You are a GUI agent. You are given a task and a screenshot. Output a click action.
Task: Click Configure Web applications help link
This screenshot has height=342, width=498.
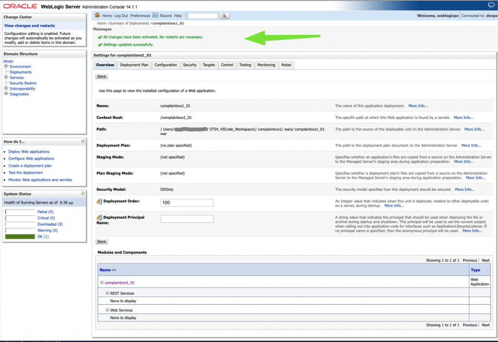[x=31, y=159]
